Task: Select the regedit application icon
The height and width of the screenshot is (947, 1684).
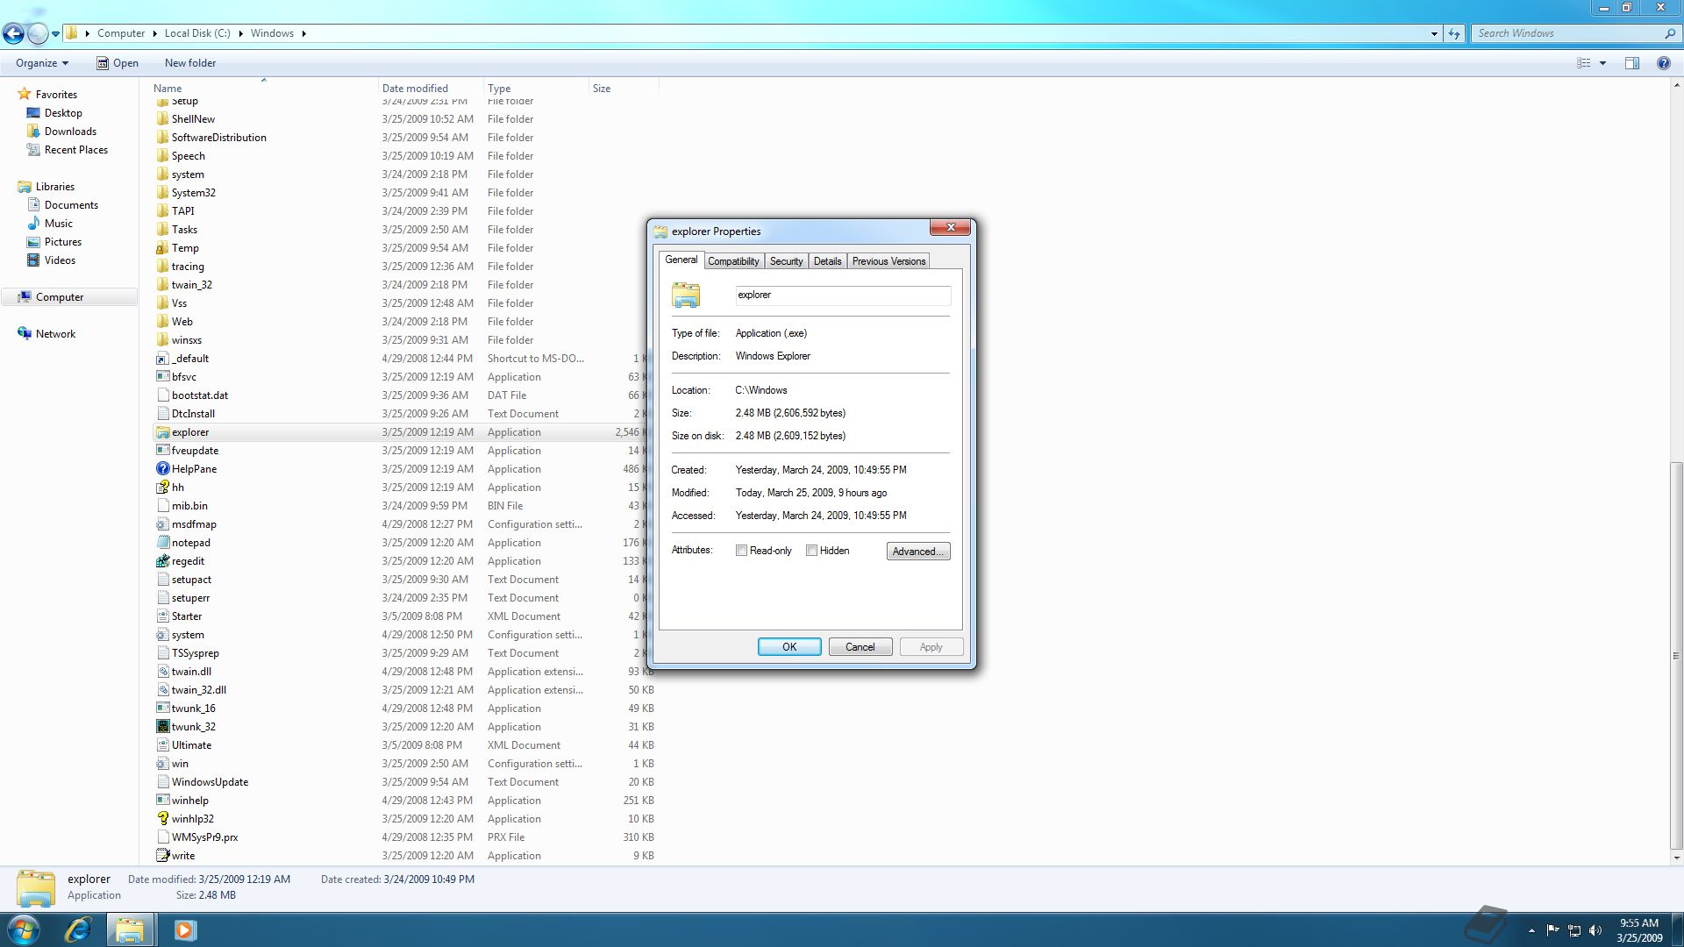Action: pos(162,561)
